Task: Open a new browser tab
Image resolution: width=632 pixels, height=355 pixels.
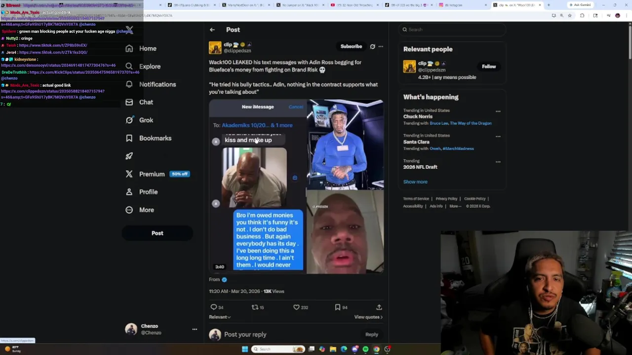Action: 548,5
